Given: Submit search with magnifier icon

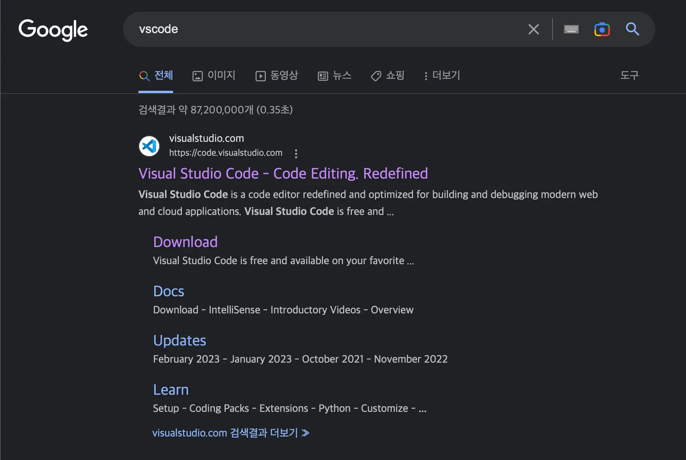Looking at the screenshot, I should tap(632, 29).
